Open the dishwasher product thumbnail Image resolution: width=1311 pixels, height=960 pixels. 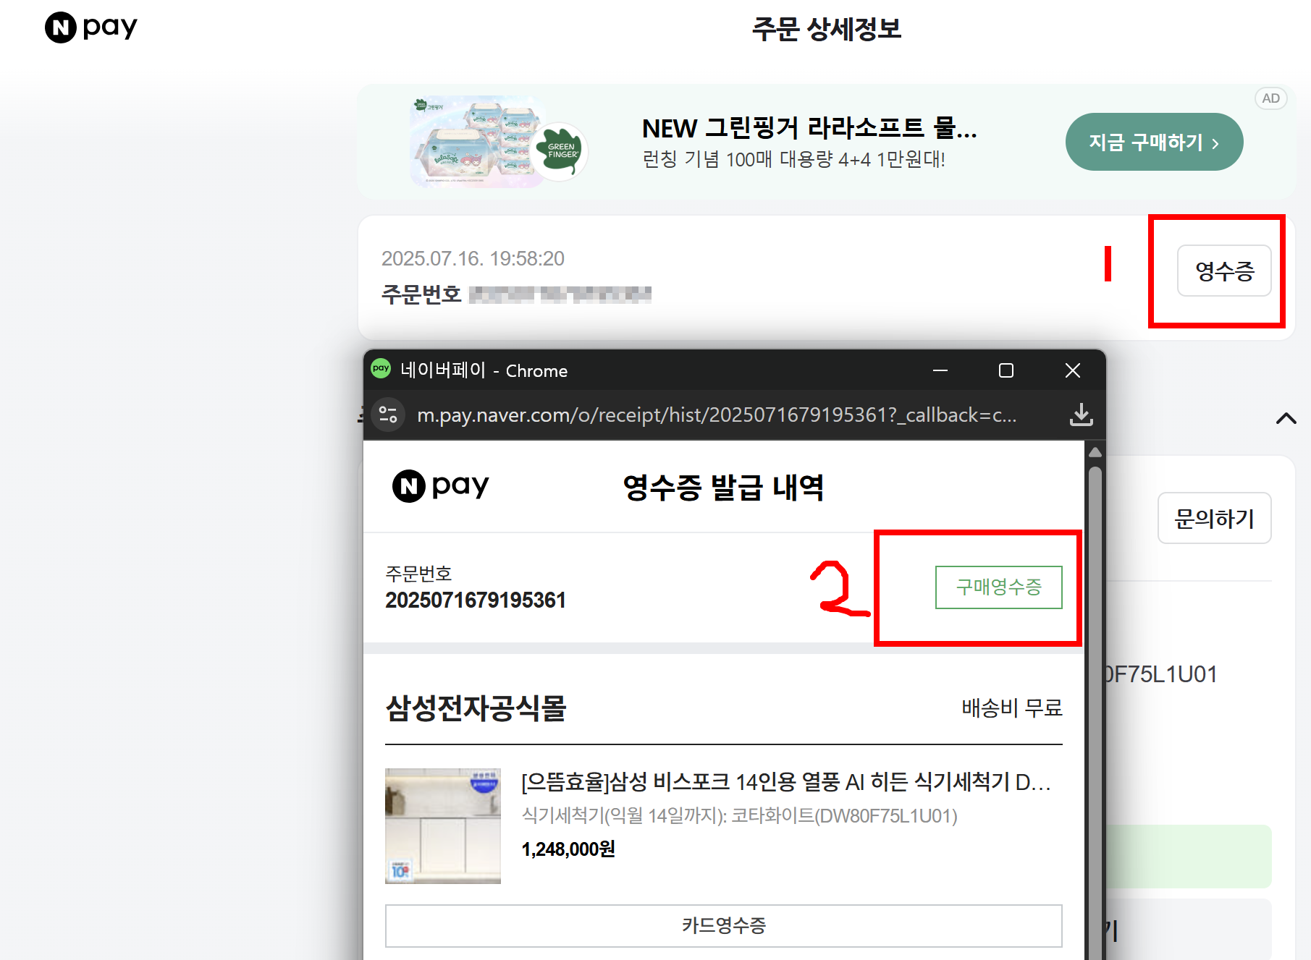coord(442,825)
